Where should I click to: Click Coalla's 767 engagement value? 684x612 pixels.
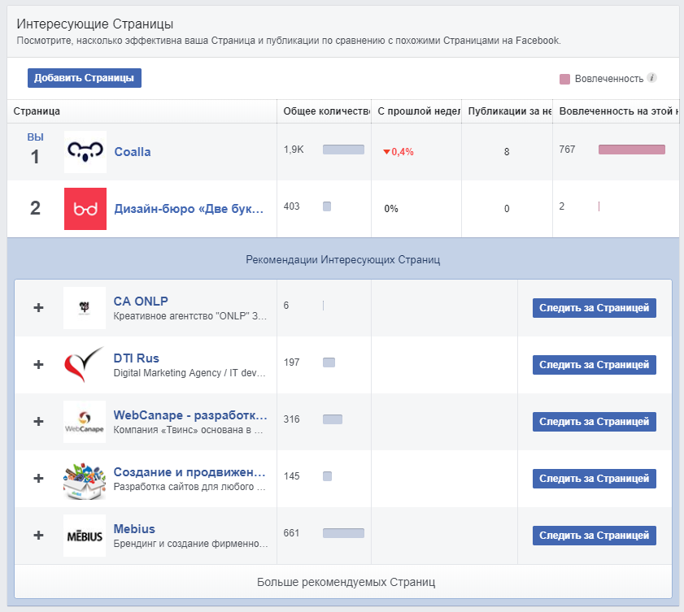567,150
